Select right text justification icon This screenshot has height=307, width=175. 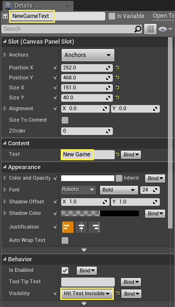[94, 227]
